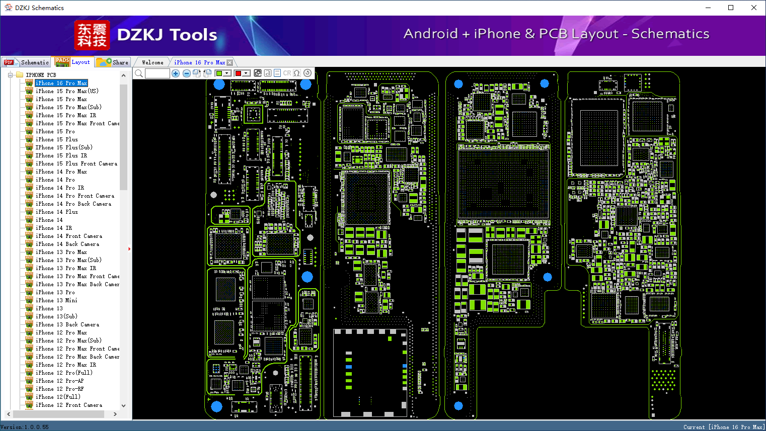Toggle the blue lines layer icon
766x431 pixels.
tap(277, 73)
